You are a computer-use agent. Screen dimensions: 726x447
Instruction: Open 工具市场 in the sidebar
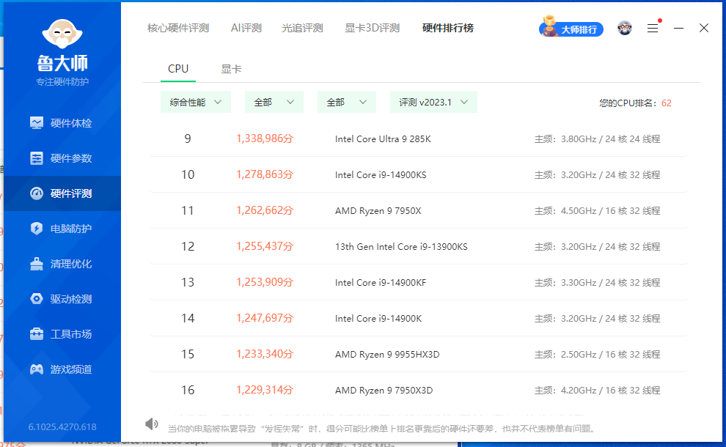click(x=62, y=334)
